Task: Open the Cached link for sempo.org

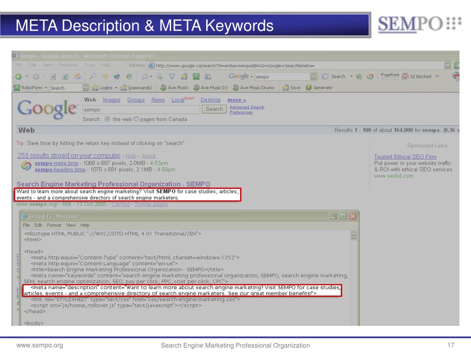Action: point(121,204)
